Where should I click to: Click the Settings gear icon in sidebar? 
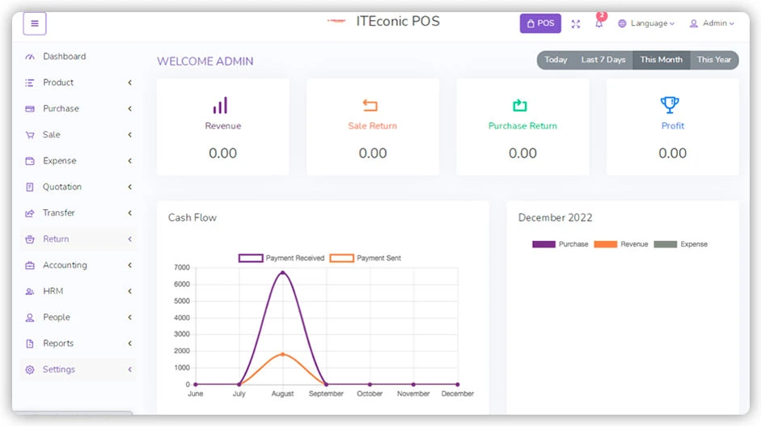click(30, 369)
